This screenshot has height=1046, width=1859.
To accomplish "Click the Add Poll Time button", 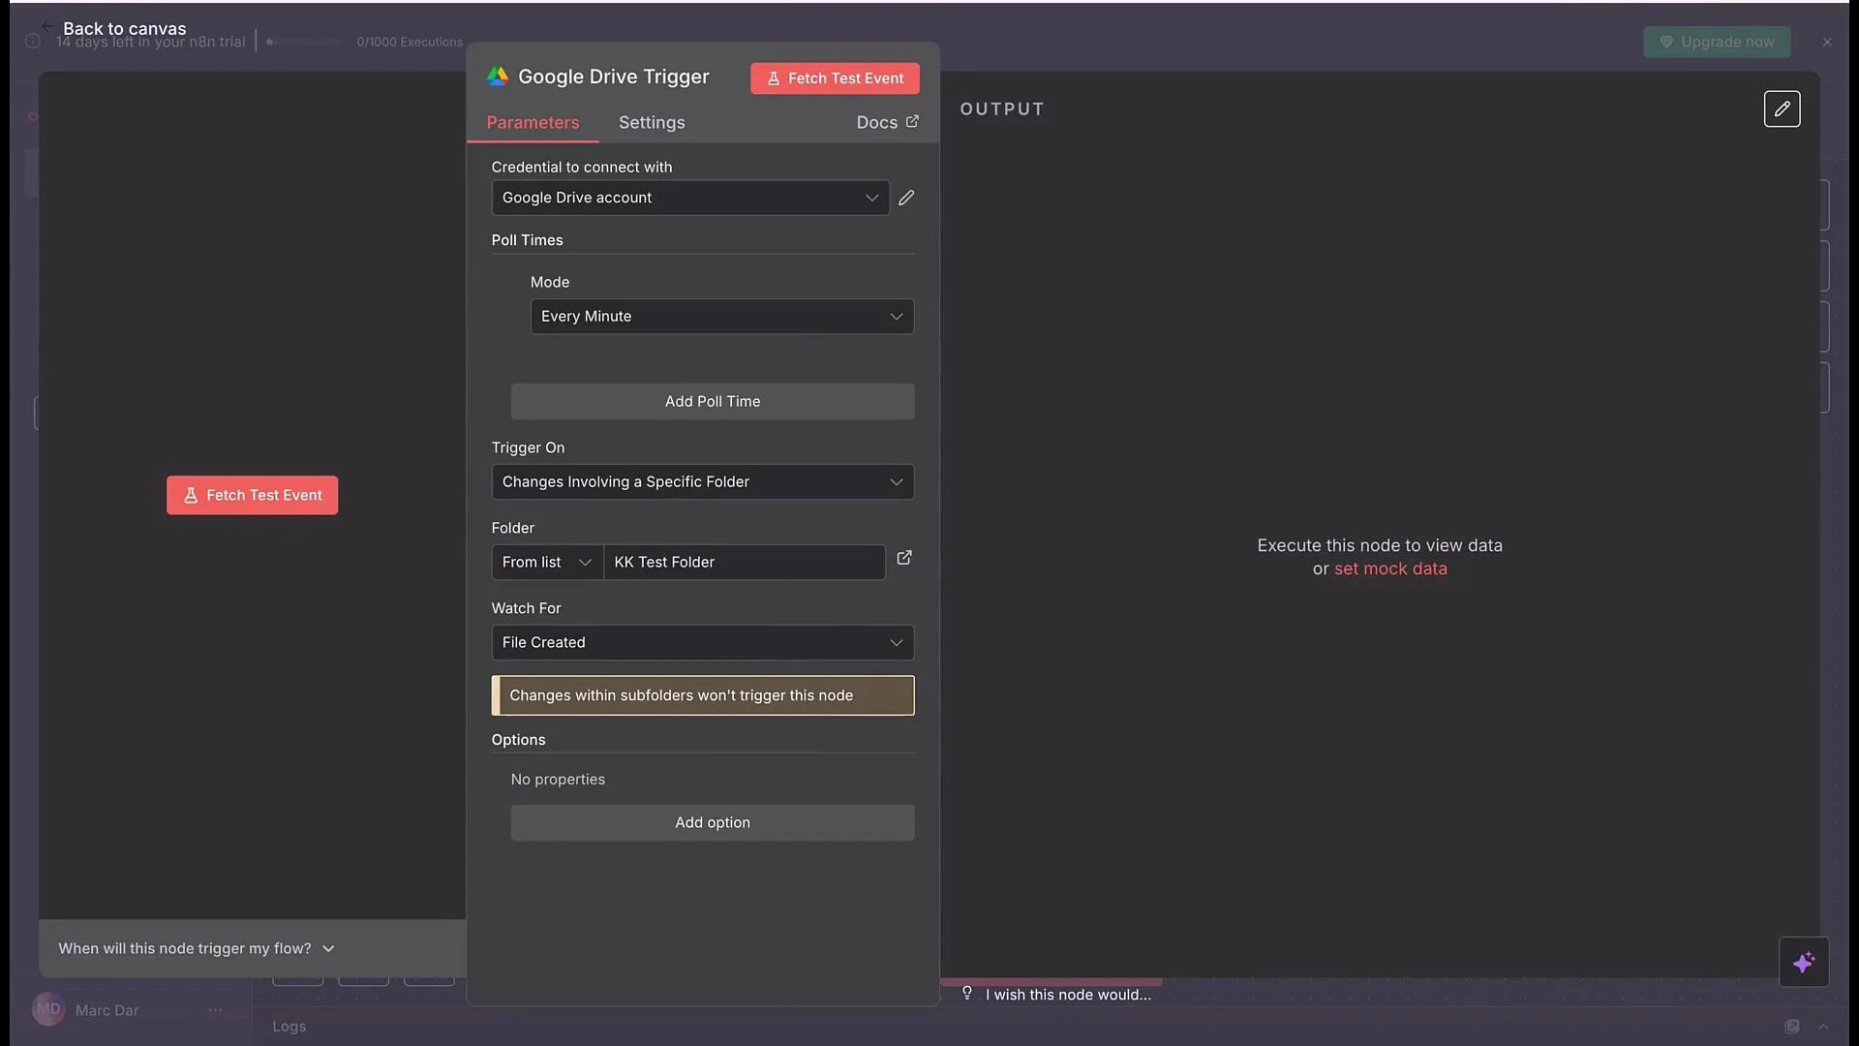I will coord(713,402).
